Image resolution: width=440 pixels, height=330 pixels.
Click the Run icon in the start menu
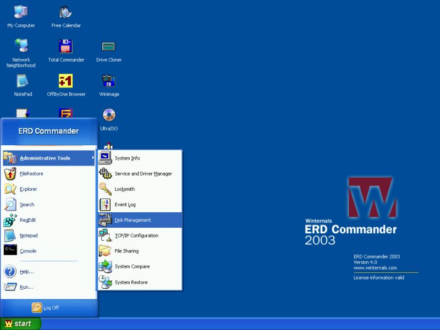pyautogui.click(x=10, y=287)
